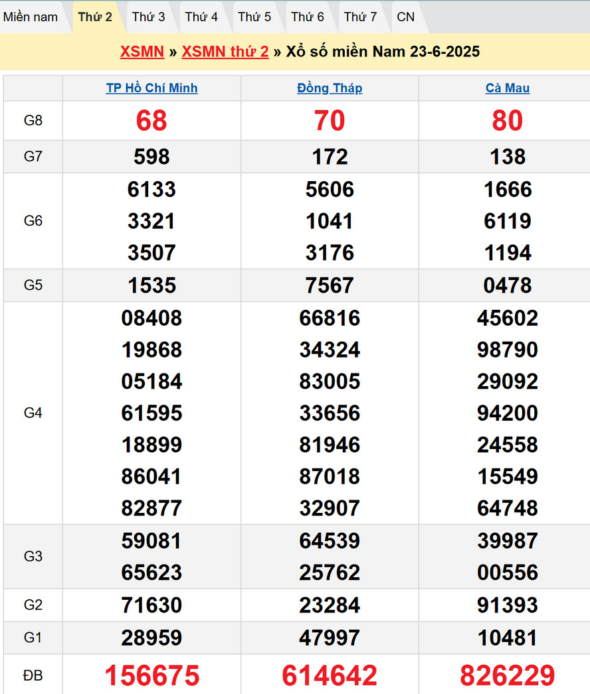Click the XSMN breadcrumb link
This screenshot has width=590, height=694.
[142, 52]
